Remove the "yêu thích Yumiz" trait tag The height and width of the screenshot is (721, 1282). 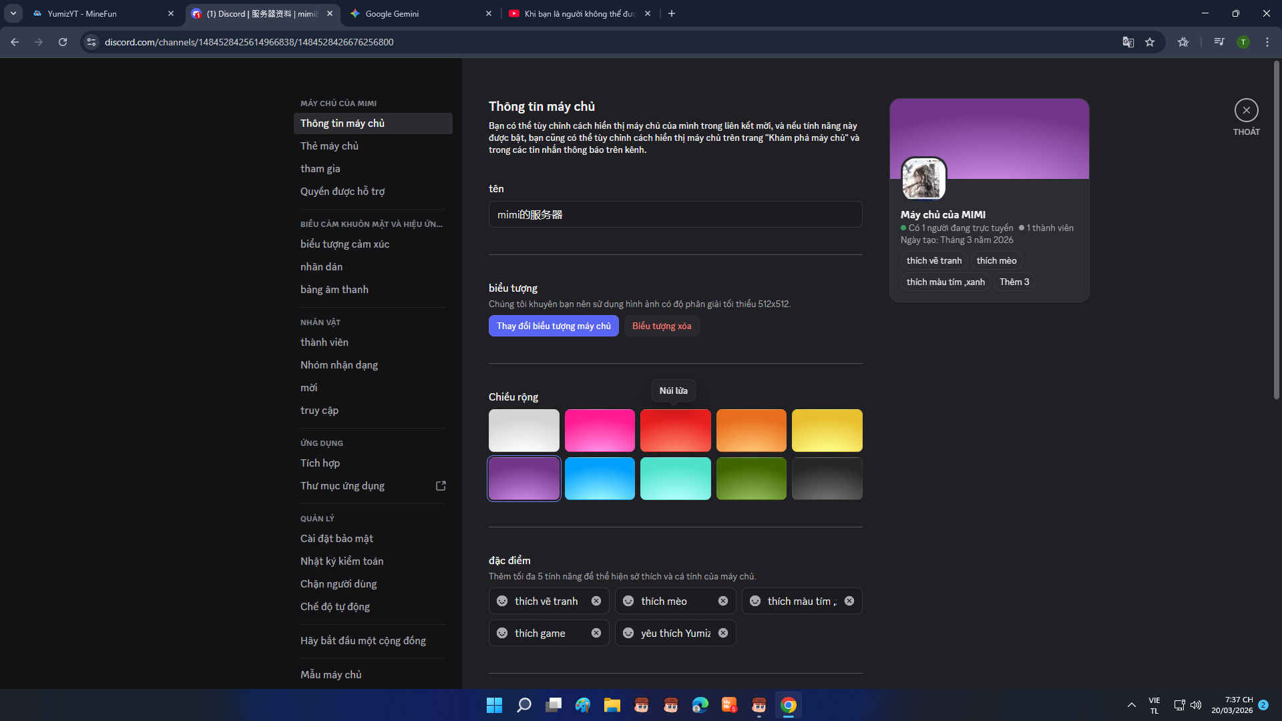pos(722,633)
